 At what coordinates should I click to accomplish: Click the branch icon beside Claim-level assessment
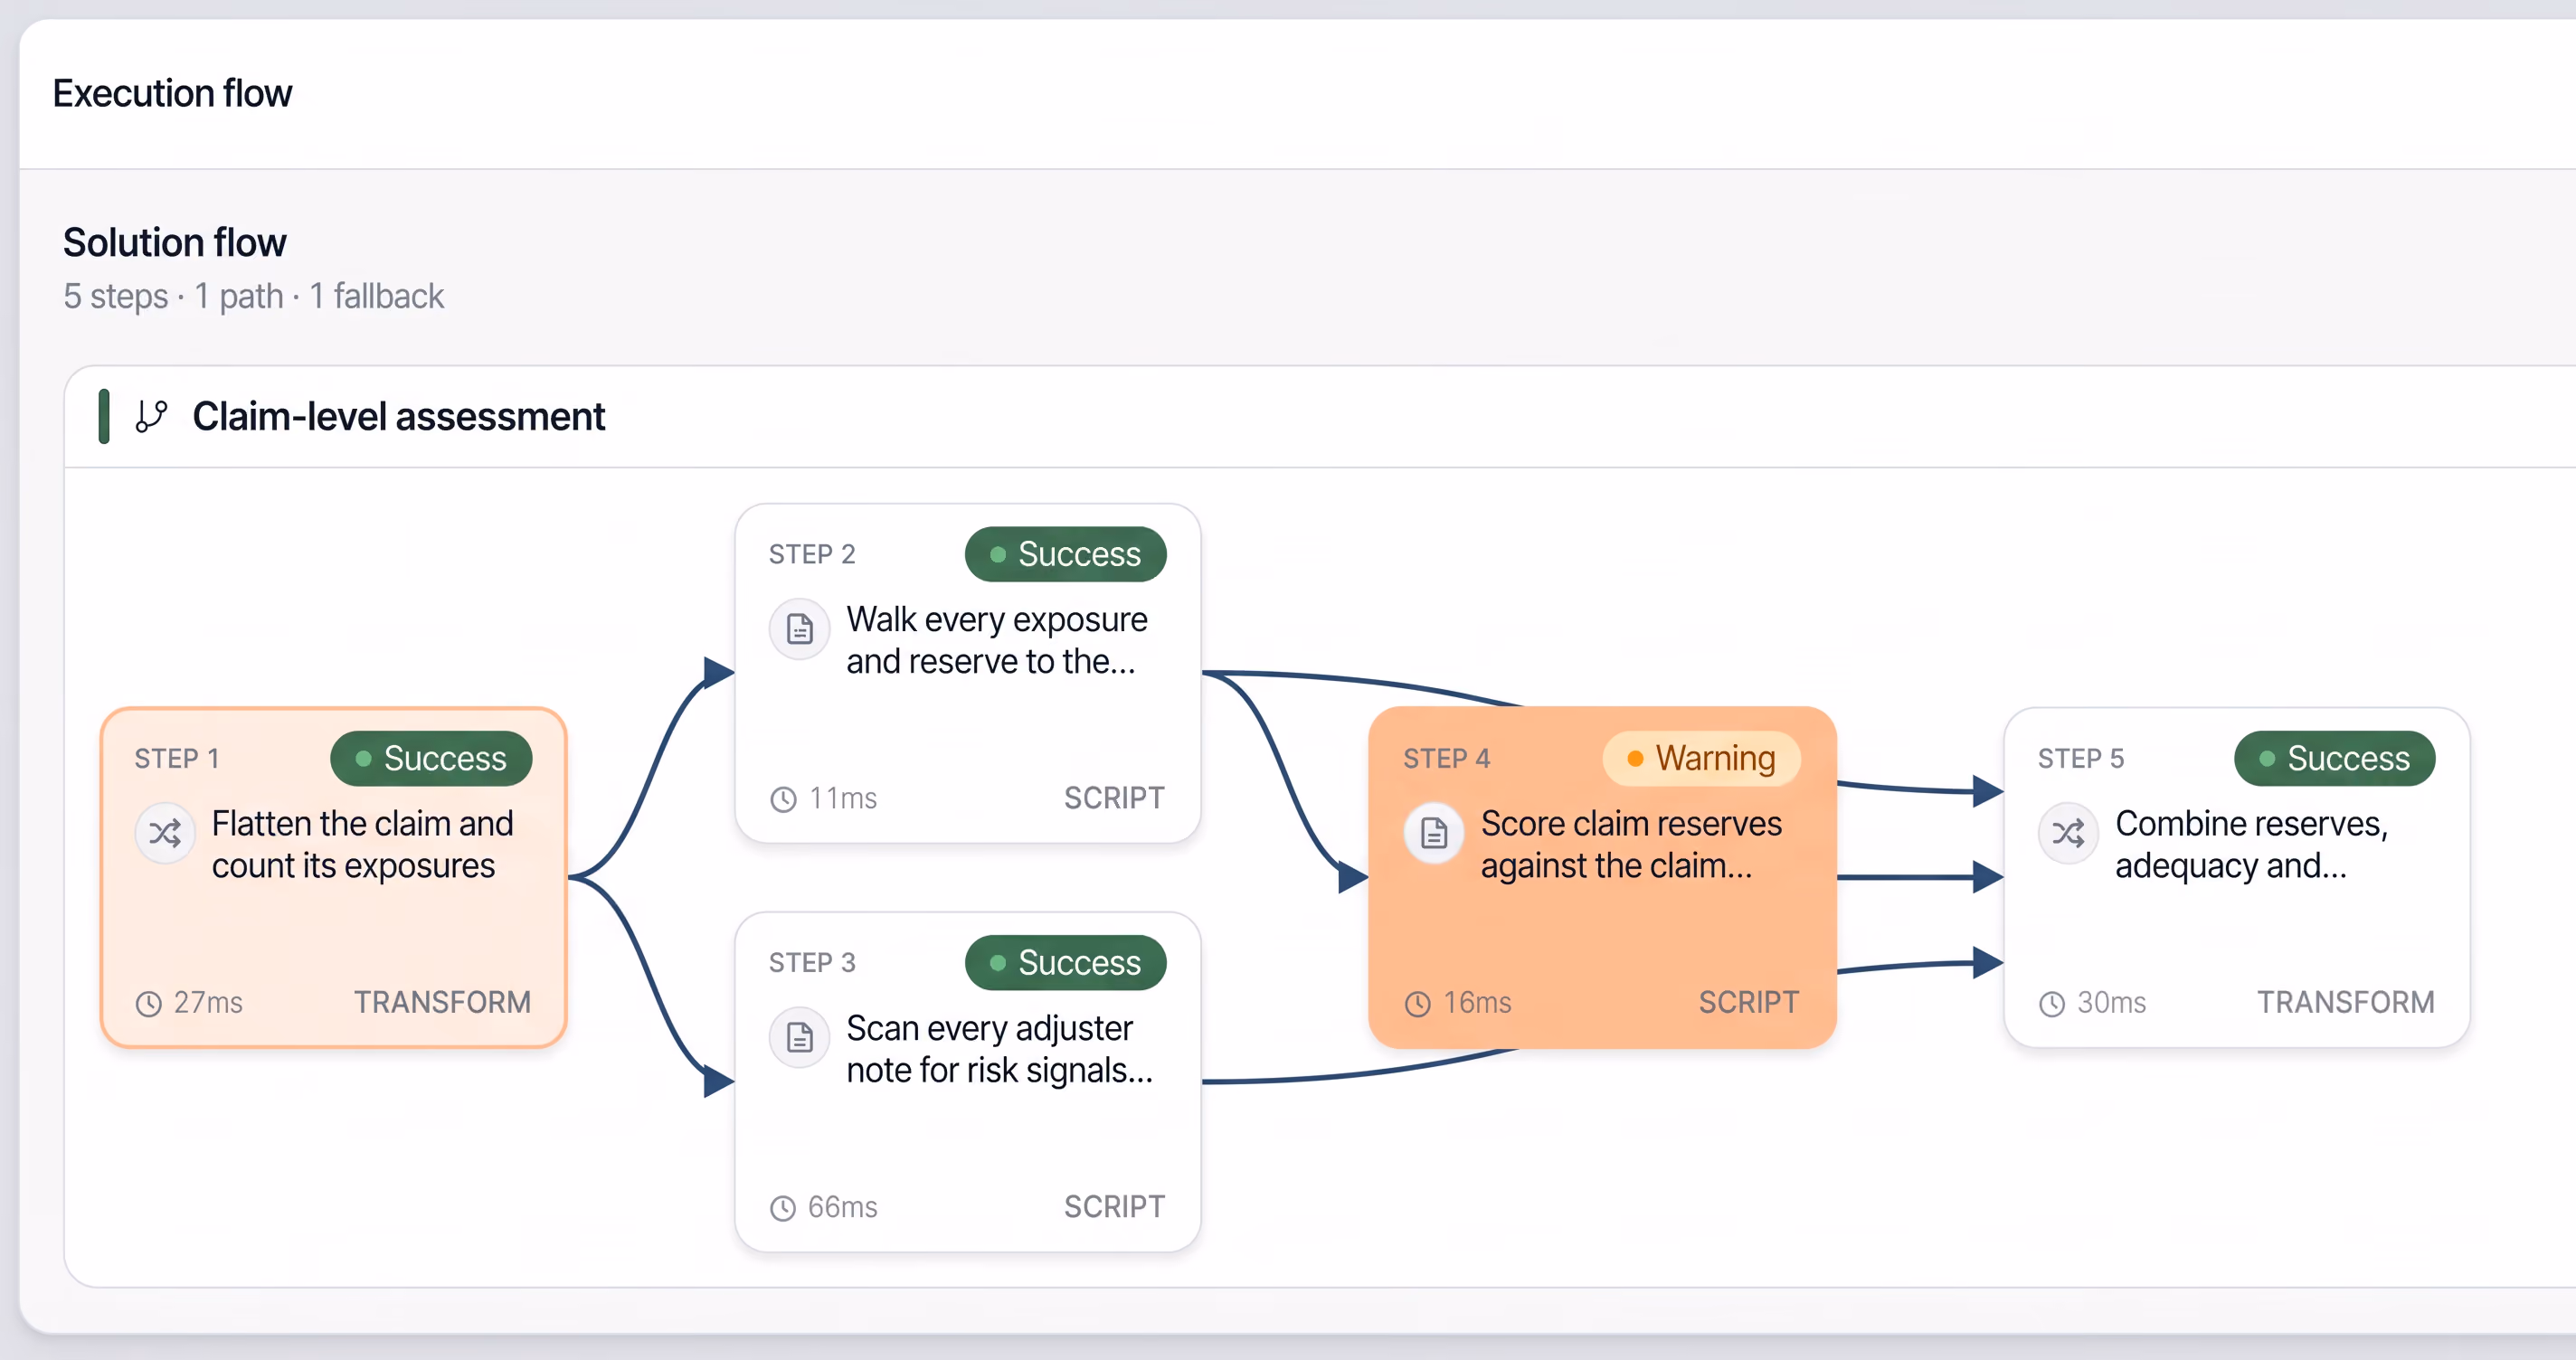click(151, 416)
